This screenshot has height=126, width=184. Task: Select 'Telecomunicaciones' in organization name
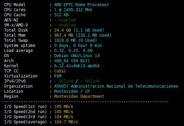click(157, 86)
